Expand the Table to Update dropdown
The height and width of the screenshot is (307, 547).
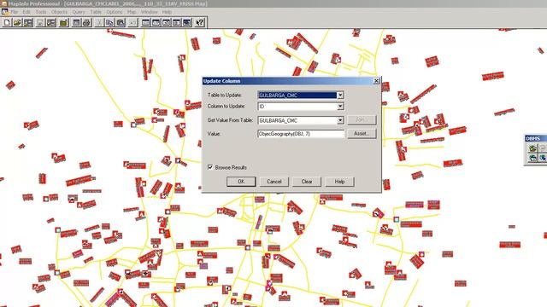[340, 95]
